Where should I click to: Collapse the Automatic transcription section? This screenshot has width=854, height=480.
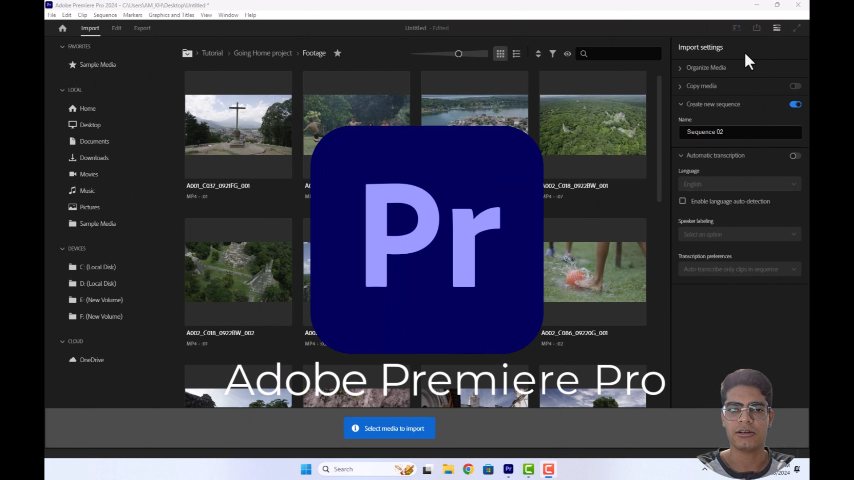click(x=681, y=156)
